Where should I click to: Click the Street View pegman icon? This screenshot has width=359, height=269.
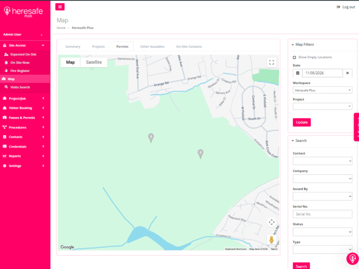pyautogui.click(x=272, y=240)
